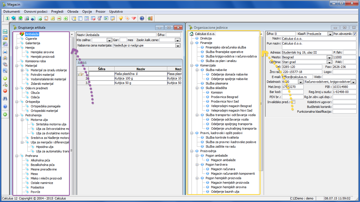Screen dimensions: 360x202
Task: Open the Obrada menu
Action: (73, 12)
